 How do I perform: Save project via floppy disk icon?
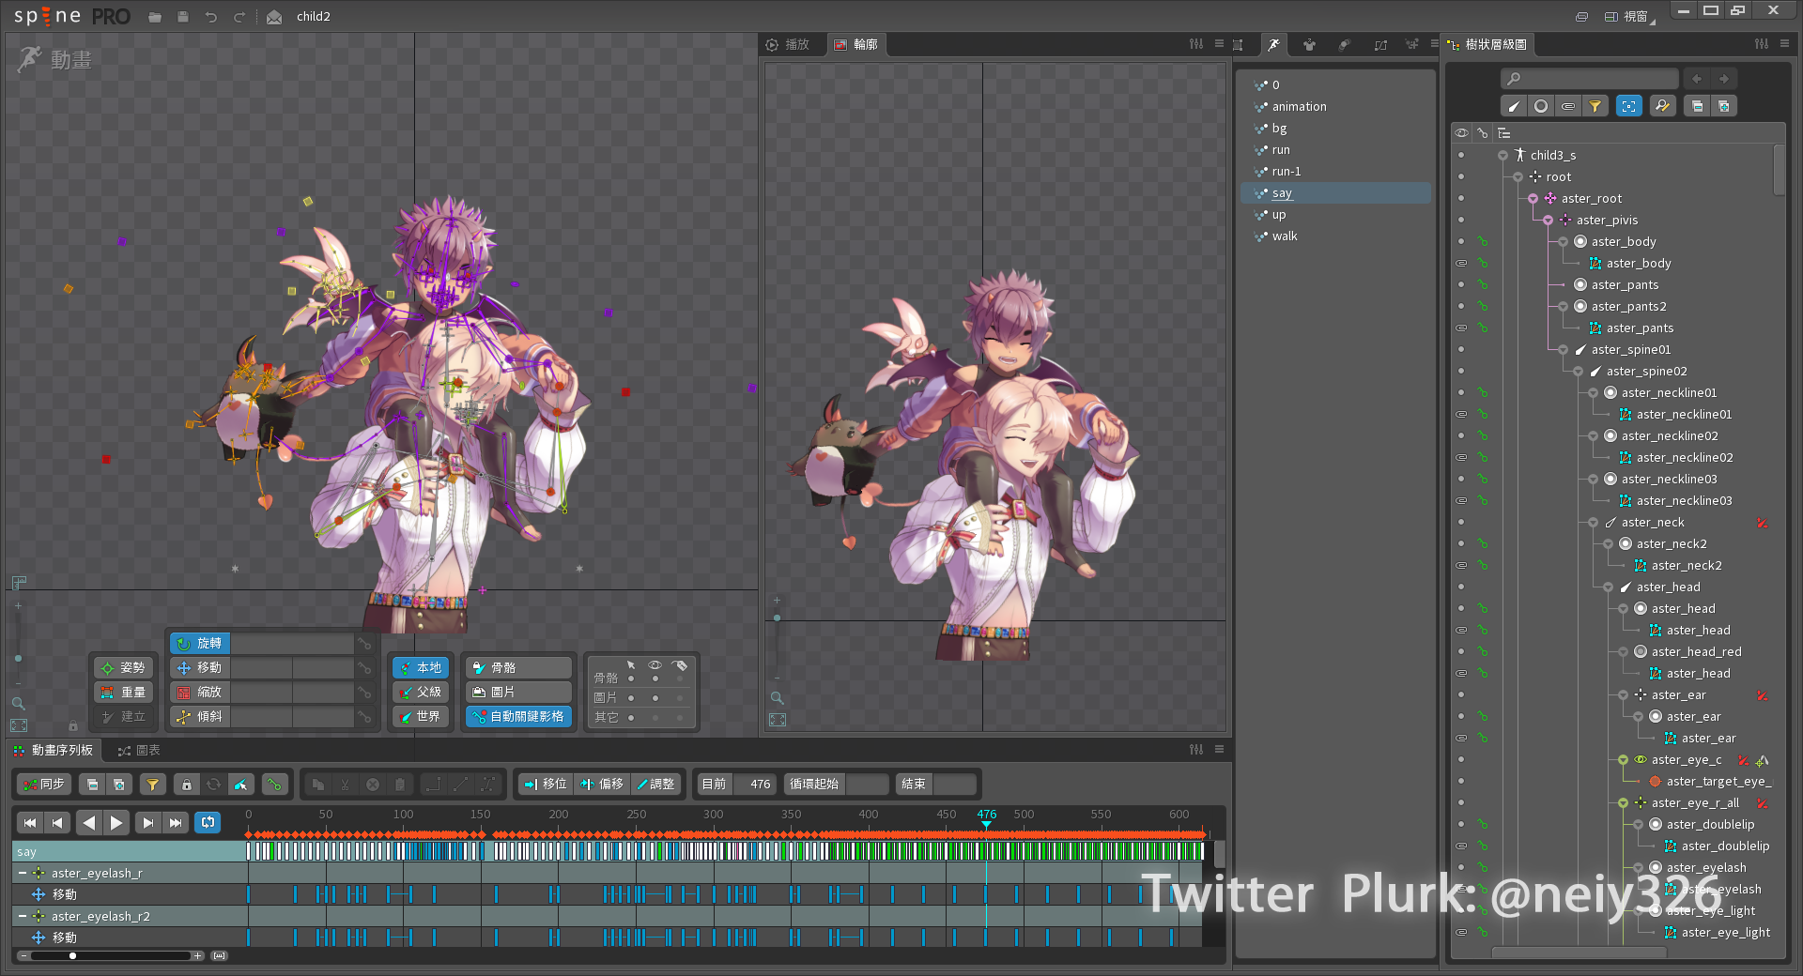point(183,17)
